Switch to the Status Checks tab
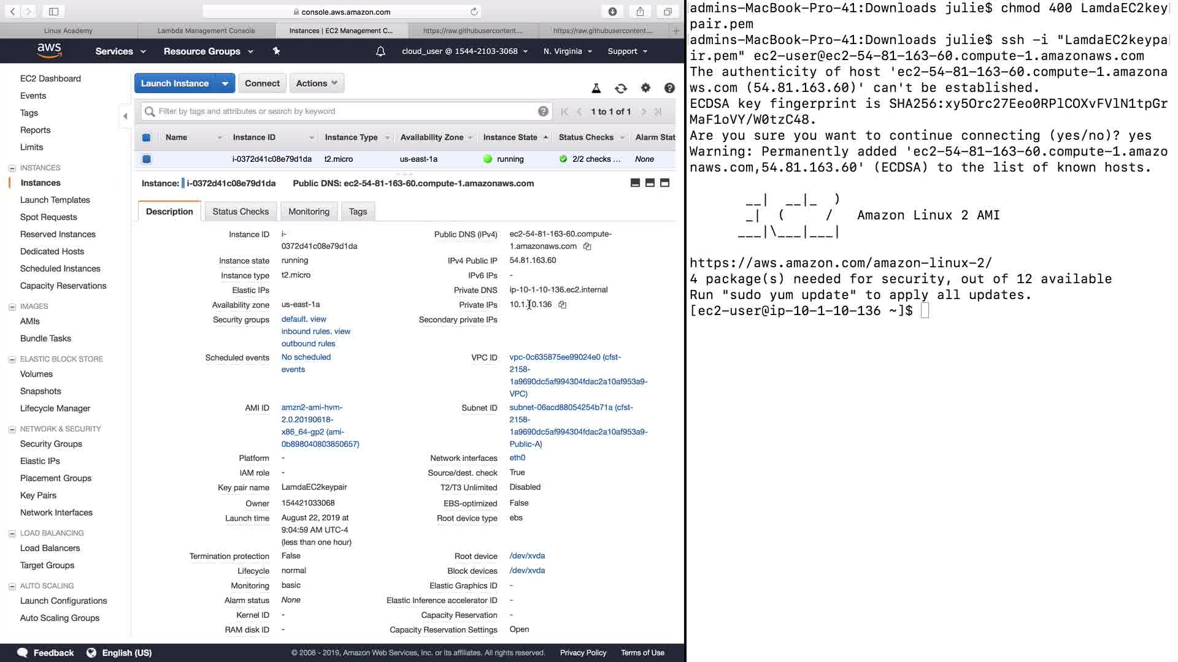The image size is (1178, 662). [241, 211]
